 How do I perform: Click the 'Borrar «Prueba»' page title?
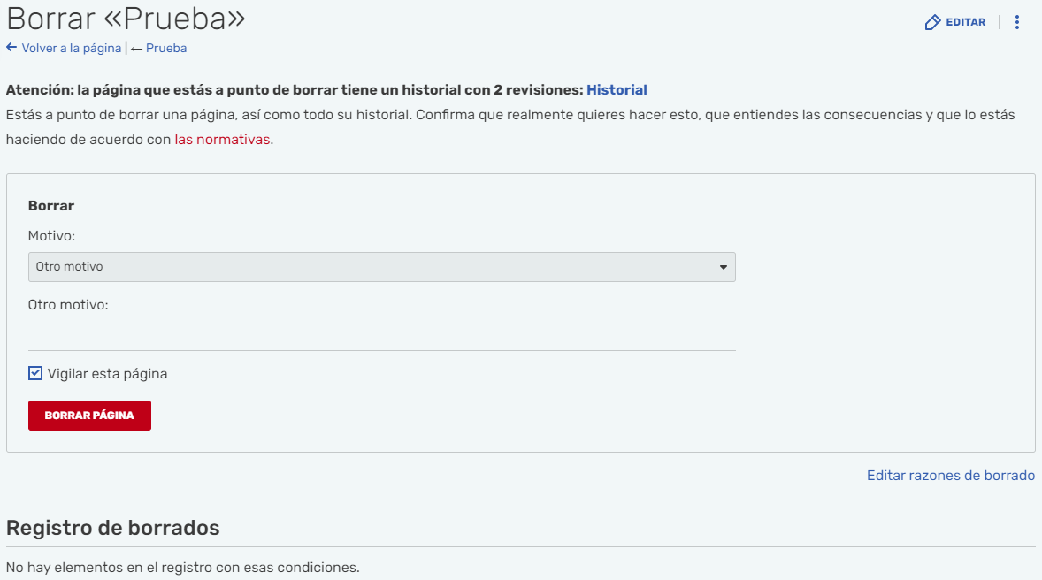(126, 19)
